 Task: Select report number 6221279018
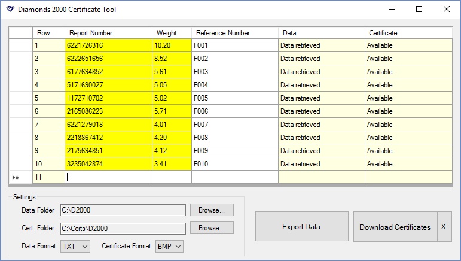click(108, 125)
